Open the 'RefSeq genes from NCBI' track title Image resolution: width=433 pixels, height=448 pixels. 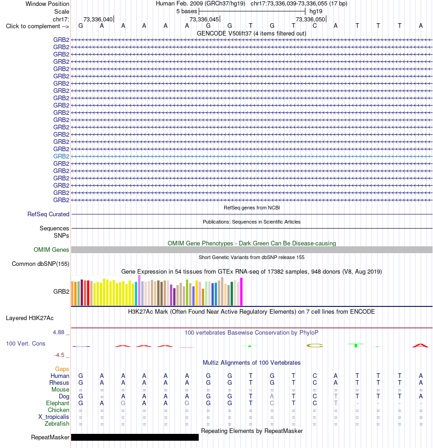coord(252,208)
